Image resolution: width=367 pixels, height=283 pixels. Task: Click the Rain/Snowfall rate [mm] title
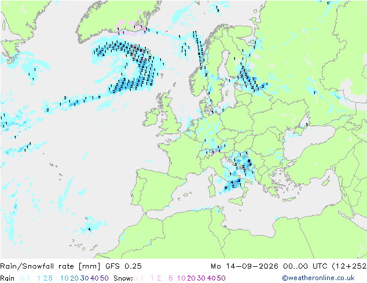tap(50, 266)
